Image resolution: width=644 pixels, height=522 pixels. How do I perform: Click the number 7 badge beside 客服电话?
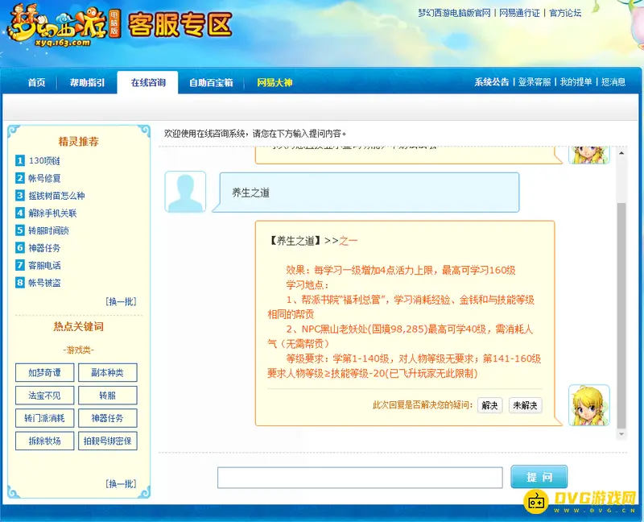click(x=20, y=265)
